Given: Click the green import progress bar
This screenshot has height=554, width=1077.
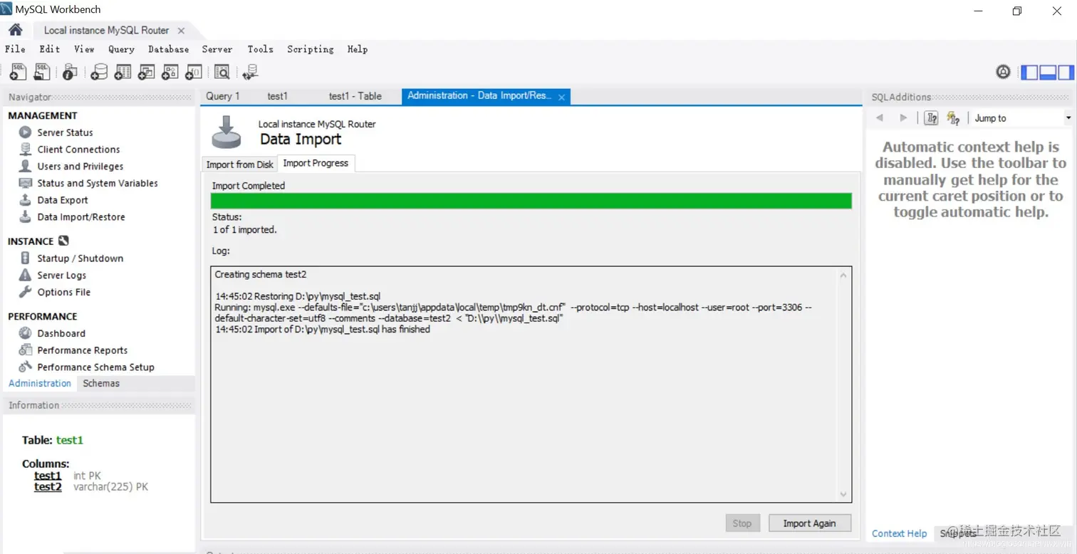Looking at the screenshot, I should pos(531,201).
